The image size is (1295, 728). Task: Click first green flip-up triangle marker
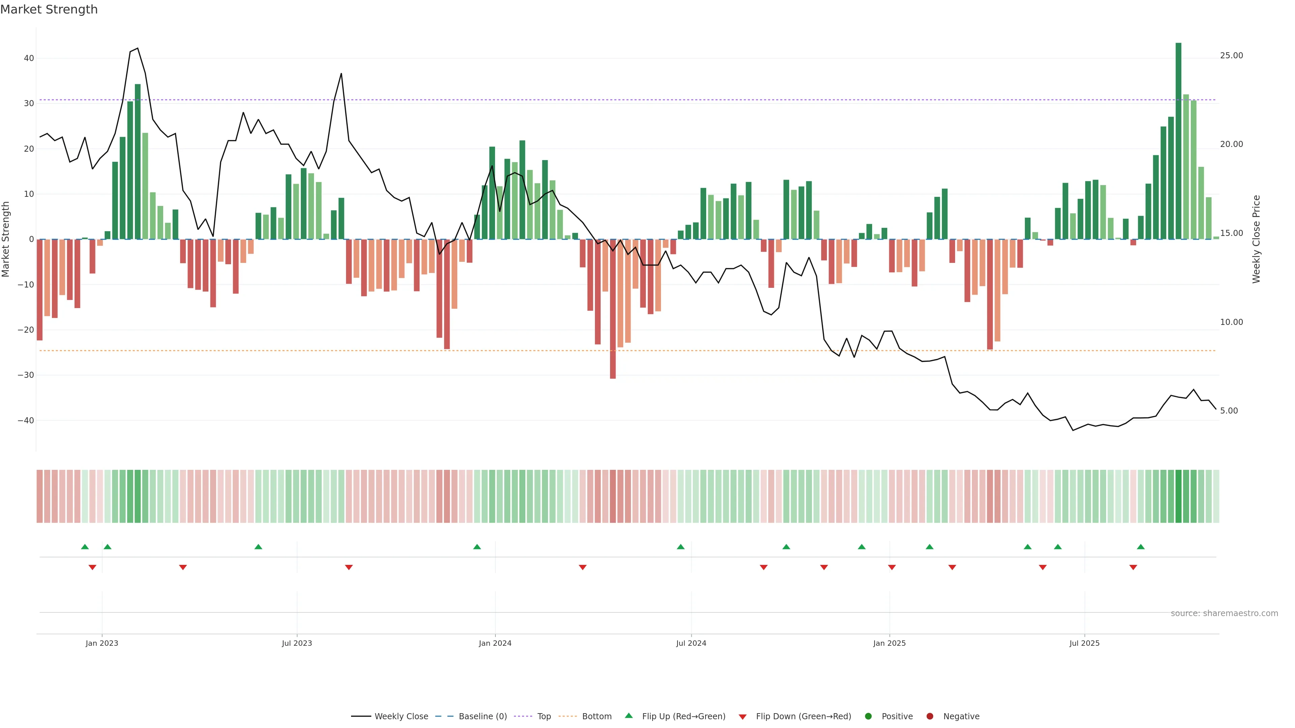pyautogui.click(x=85, y=547)
